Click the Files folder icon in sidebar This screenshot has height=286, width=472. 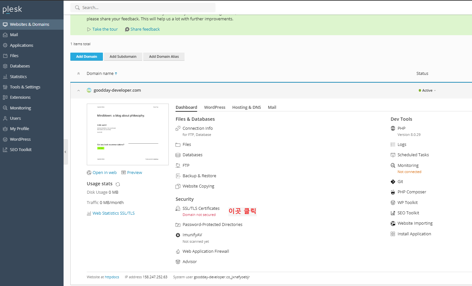point(5,56)
